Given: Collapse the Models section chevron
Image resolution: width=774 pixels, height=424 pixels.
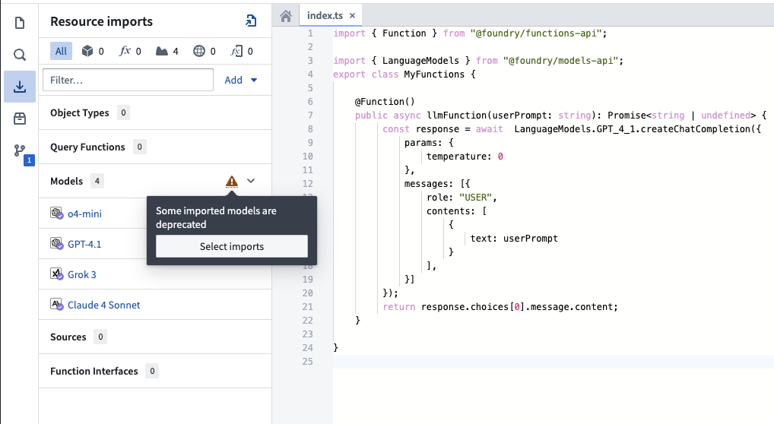Looking at the screenshot, I should click(251, 181).
